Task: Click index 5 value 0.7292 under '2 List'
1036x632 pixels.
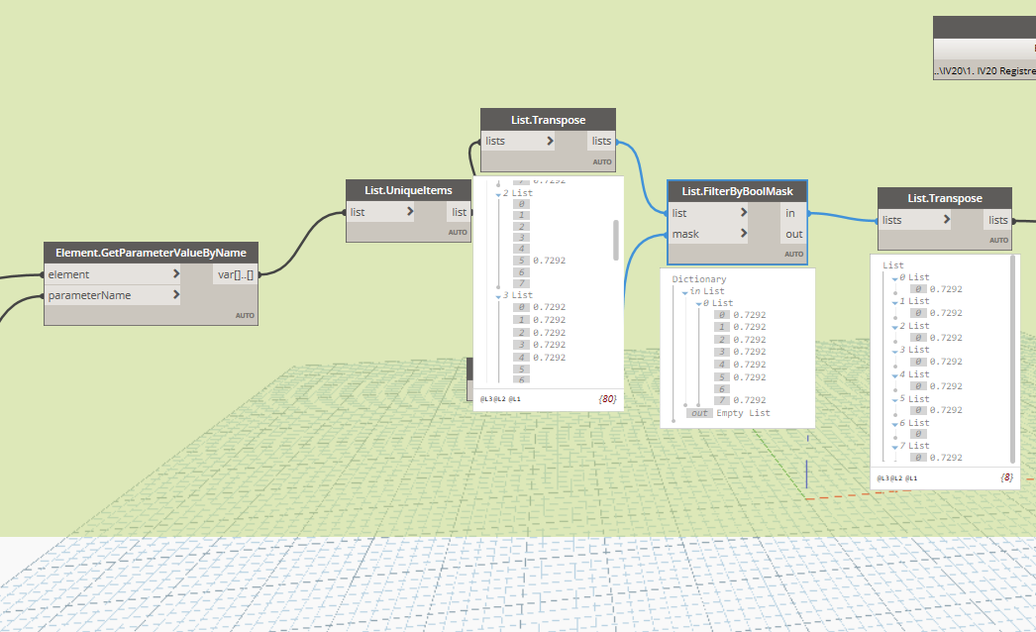Action: click(549, 261)
